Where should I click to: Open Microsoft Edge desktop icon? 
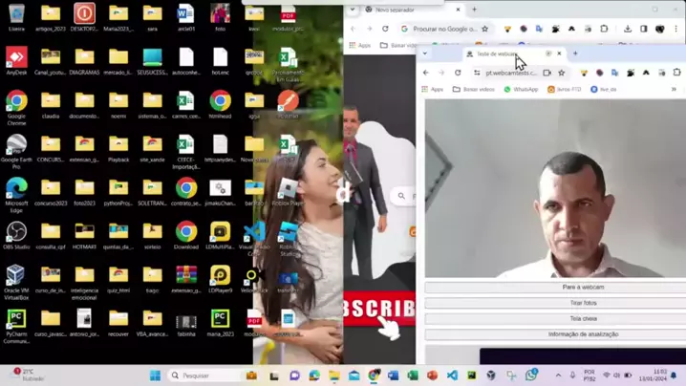[x=16, y=189]
